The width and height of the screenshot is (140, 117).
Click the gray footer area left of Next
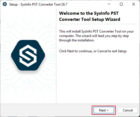tap(46, 110)
